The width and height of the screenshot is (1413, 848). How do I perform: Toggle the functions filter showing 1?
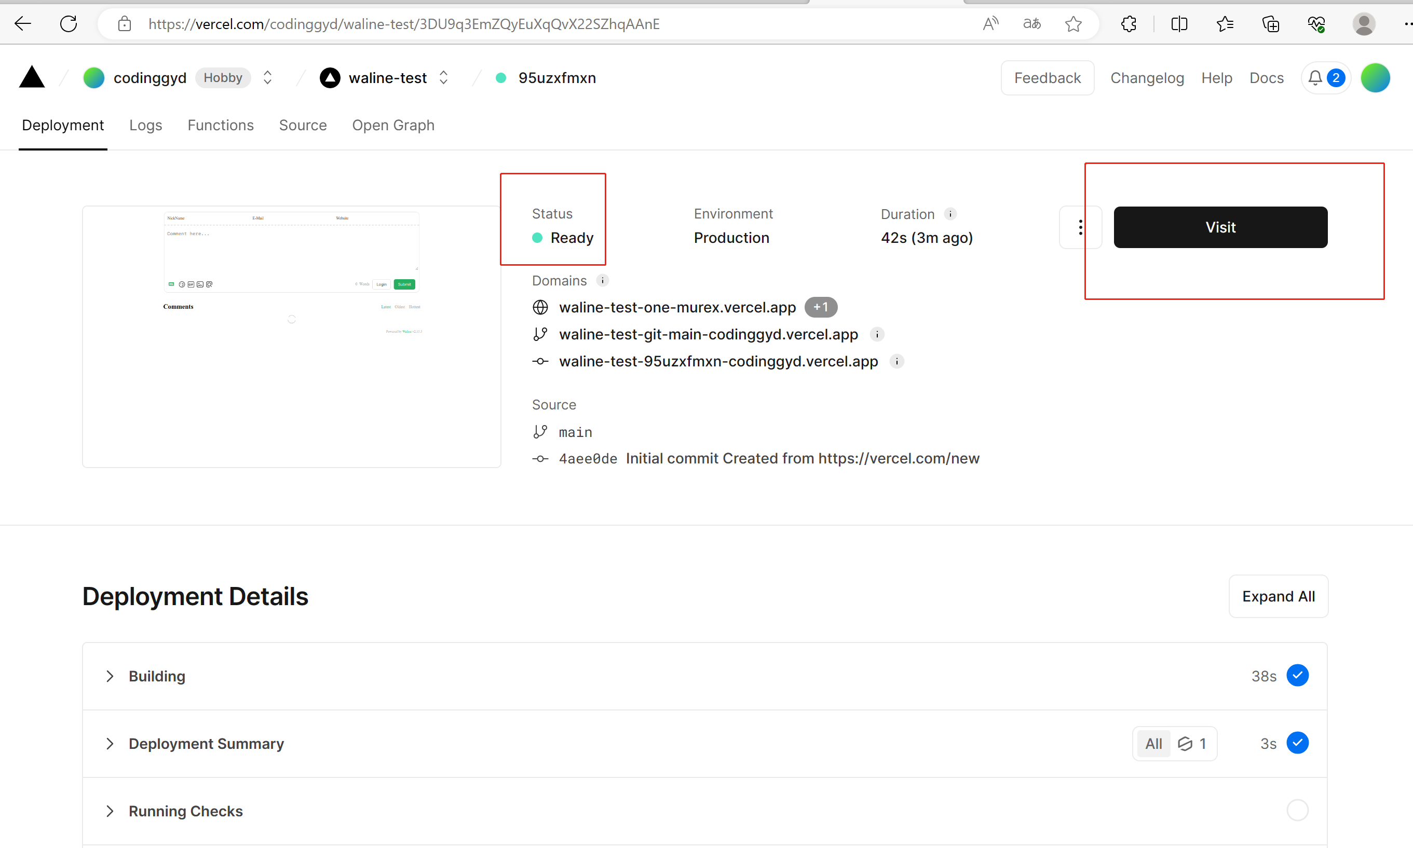tap(1192, 744)
